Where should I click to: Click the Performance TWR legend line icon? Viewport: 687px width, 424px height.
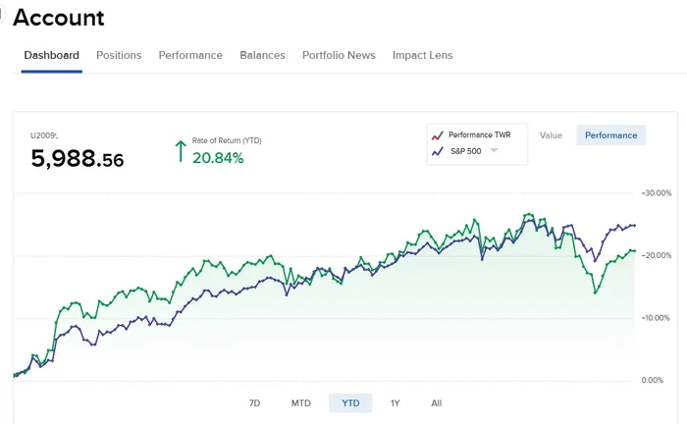click(438, 134)
